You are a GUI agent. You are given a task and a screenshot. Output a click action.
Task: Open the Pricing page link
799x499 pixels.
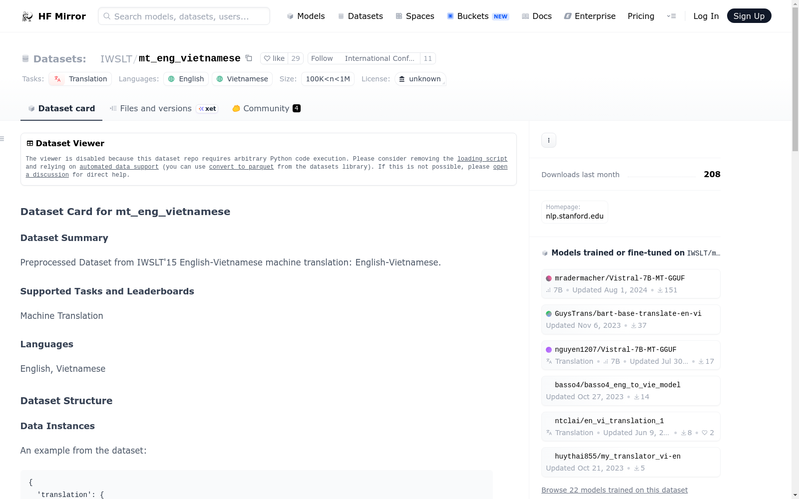tap(641, 16)
